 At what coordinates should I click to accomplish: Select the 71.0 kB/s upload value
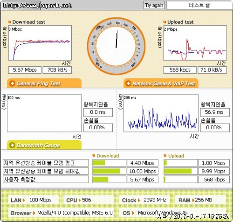click(212, 70)
